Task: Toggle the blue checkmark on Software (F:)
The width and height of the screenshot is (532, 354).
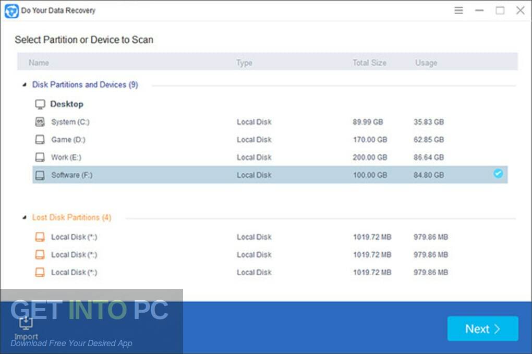Action: click(x=498, y=174)
